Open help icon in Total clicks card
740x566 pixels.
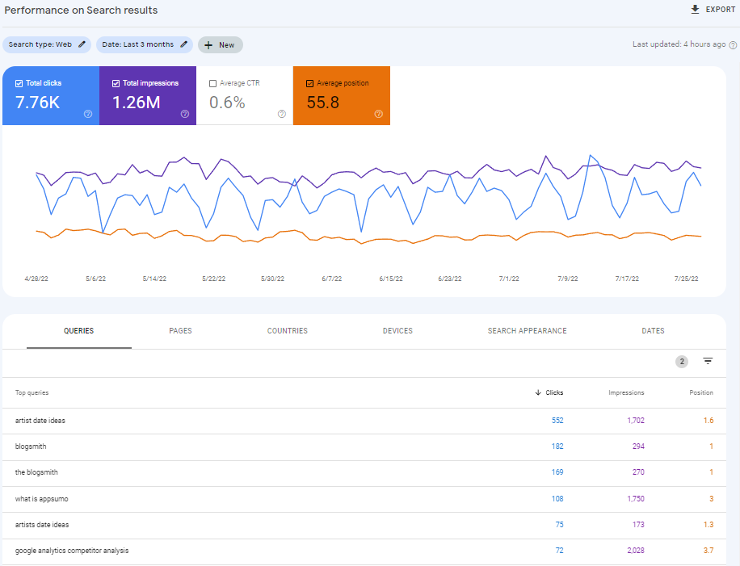(x=88, y=114)
